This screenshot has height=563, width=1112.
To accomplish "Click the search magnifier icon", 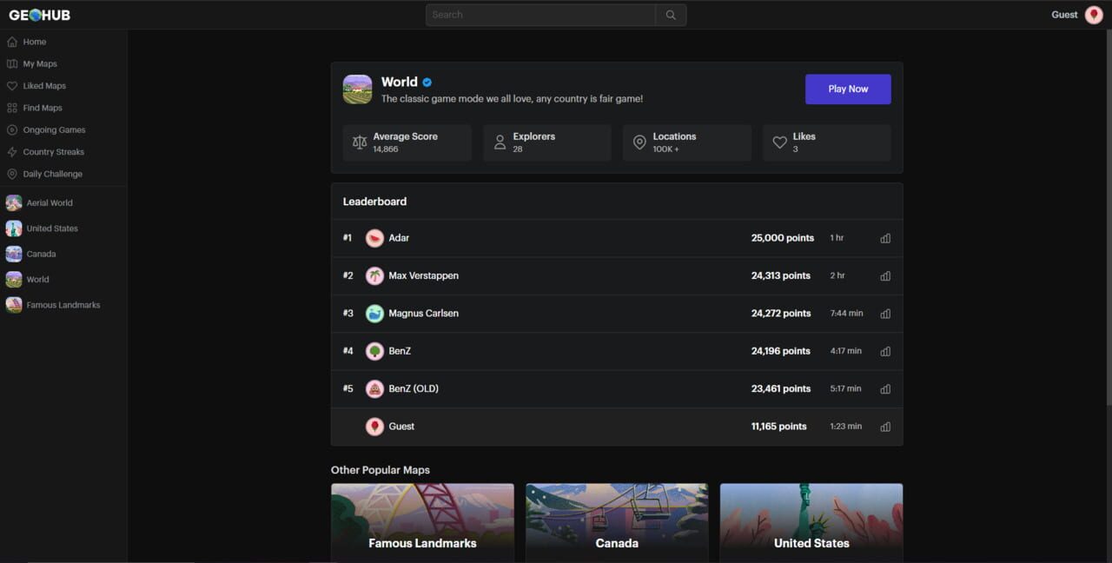I will pos(670,14).
